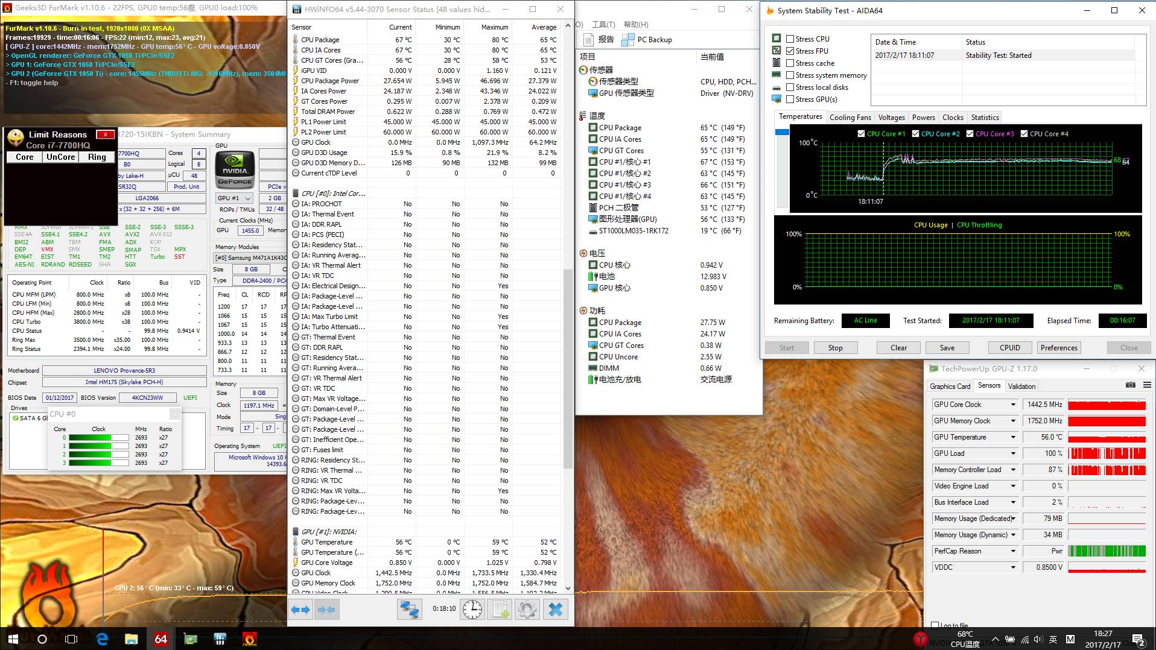
Task: Enable Stress system memory checkbox
Action: point(790,75)
